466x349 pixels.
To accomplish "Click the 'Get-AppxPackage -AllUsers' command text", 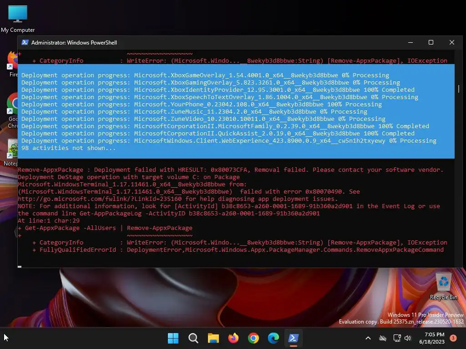I will tap(71, 228).
